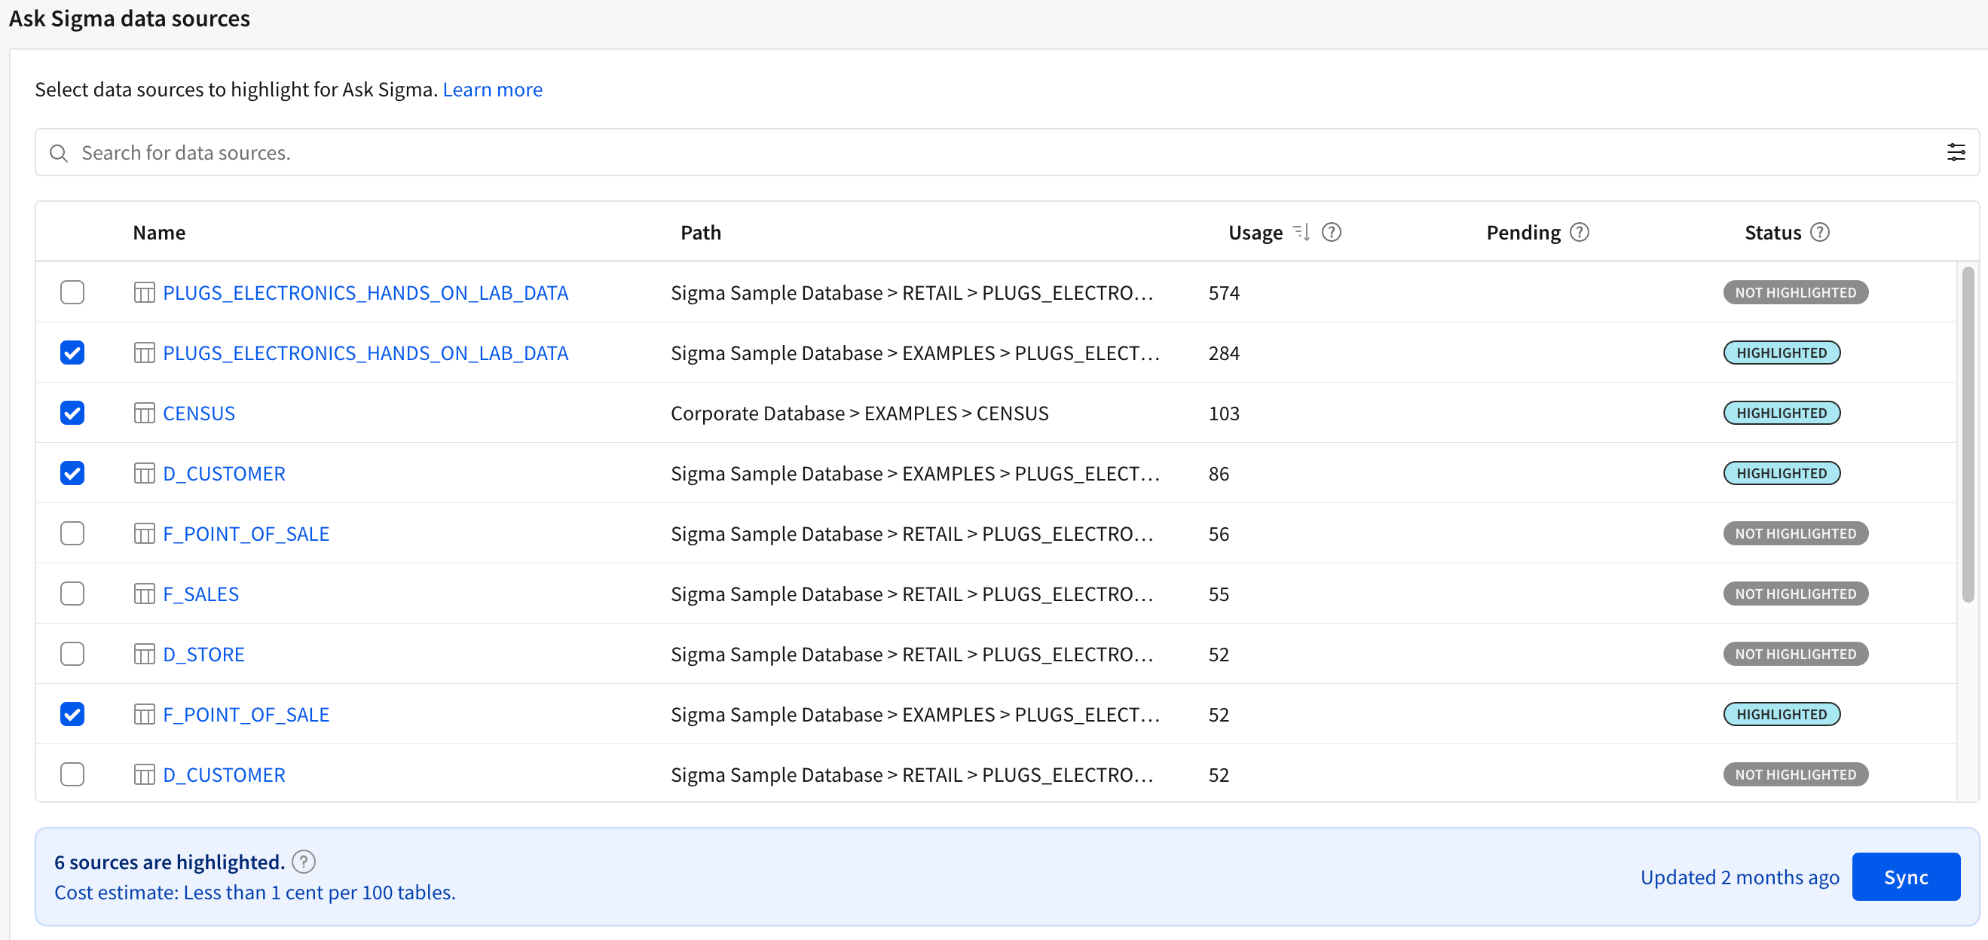Click NOT HIGHLIGHTED badge in F_SALES row
Viewport: 1988px width, 940px height.
click(1795, 593)
